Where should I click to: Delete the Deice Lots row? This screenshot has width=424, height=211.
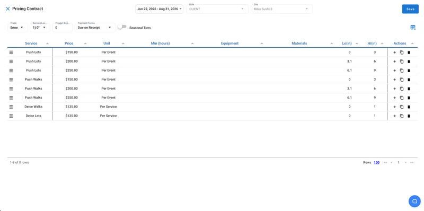[x=409, y=116]
